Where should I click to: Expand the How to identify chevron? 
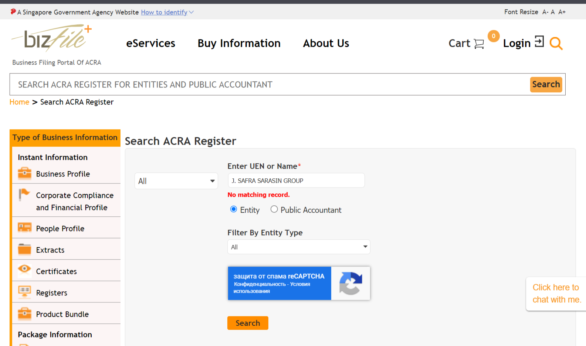pyautogui.click(x=191, y=12)
